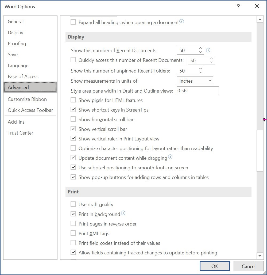267x275 pixels.
Task: Click the scrollbar down arrow
Action: [x=260, y=256]
